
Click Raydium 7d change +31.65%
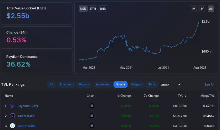tap(153, 106)
